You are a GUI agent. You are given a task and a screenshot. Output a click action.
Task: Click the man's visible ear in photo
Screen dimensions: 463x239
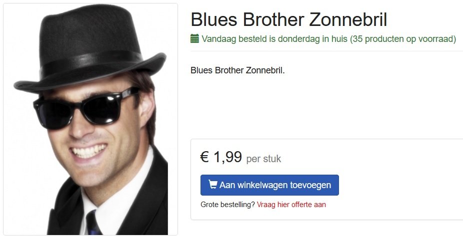click(147, 107)
